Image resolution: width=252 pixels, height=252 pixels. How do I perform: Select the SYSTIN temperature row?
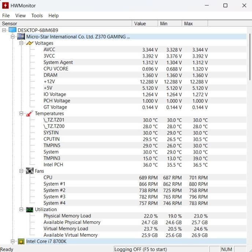(145, 133)
